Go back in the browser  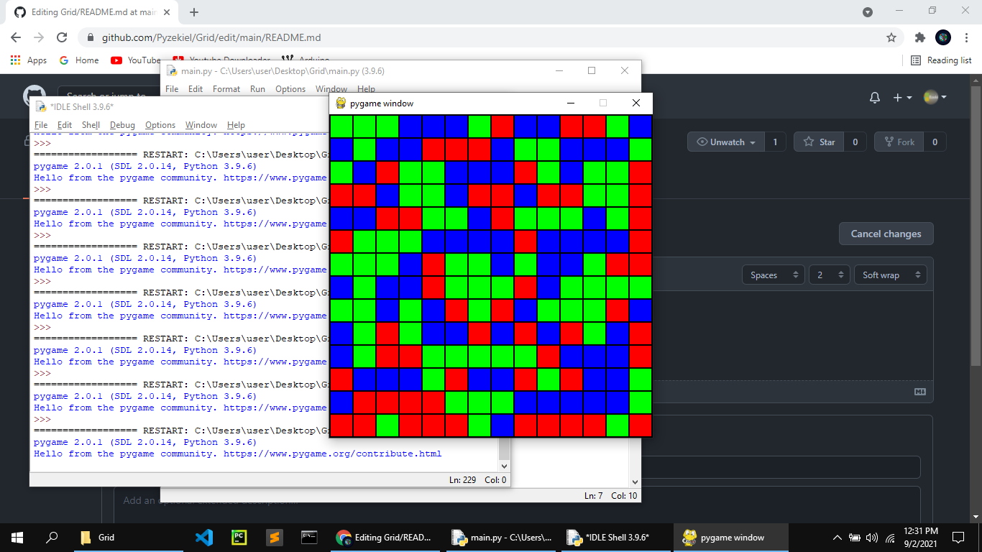pyautogui.click(x=16, y=37)
